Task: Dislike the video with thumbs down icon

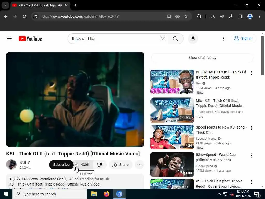Action: pyautogui.click(x=99, y=165)
